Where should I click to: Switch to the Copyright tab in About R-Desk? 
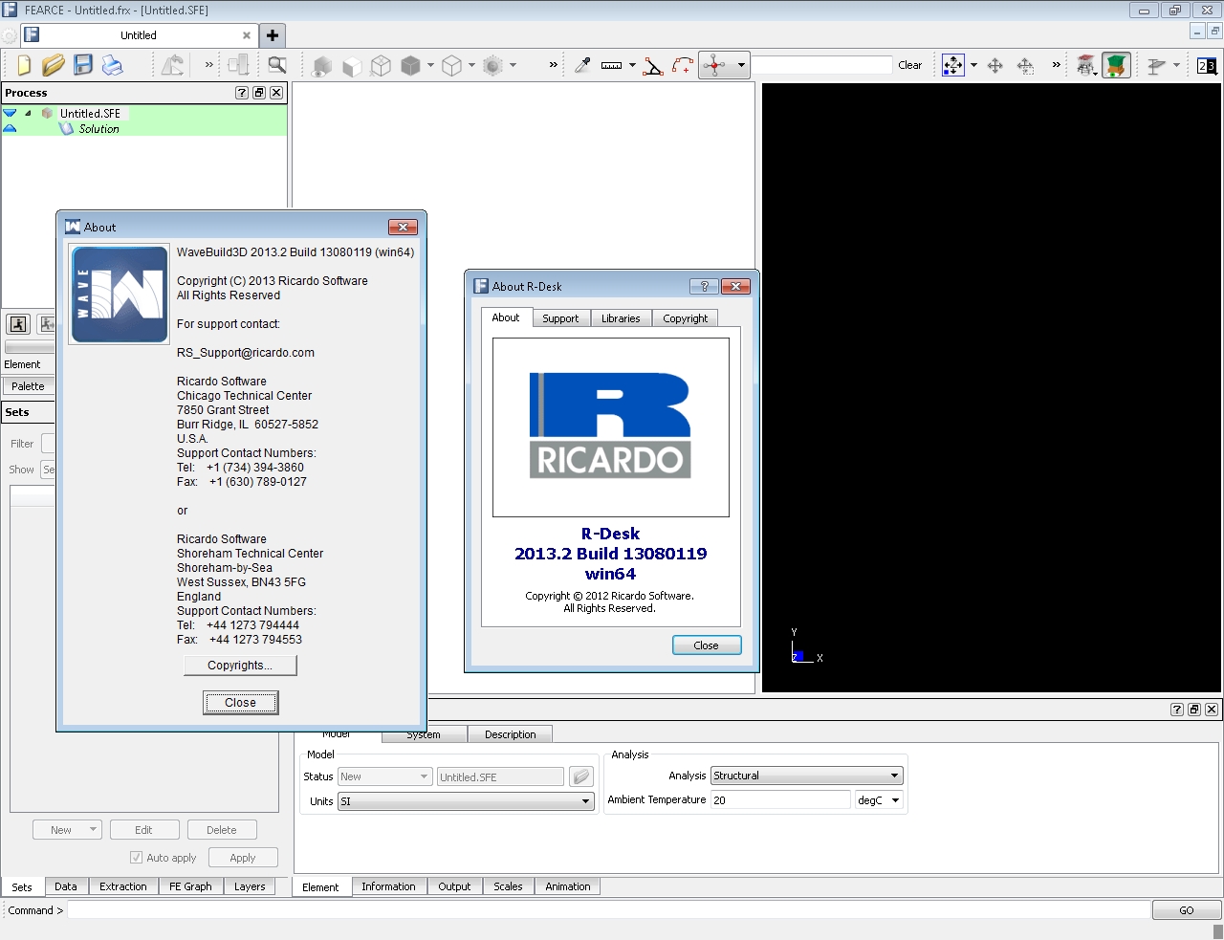click(x=686, y=318)
